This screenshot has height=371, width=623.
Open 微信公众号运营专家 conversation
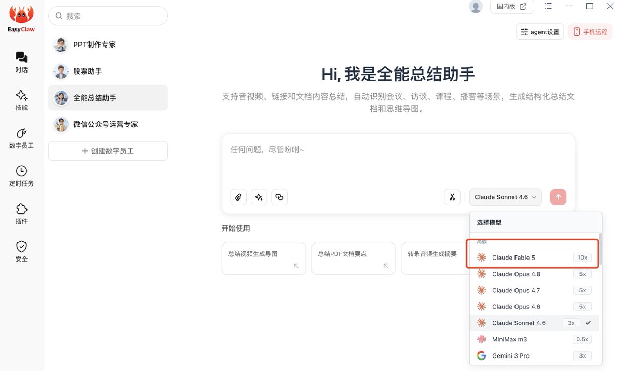pos(108,124)
